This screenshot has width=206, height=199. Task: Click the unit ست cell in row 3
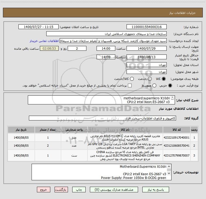coord(74,155)
